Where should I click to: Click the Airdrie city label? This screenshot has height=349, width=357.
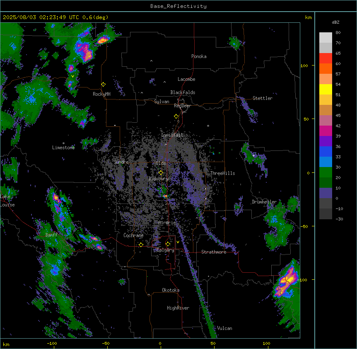pos(167,223)
